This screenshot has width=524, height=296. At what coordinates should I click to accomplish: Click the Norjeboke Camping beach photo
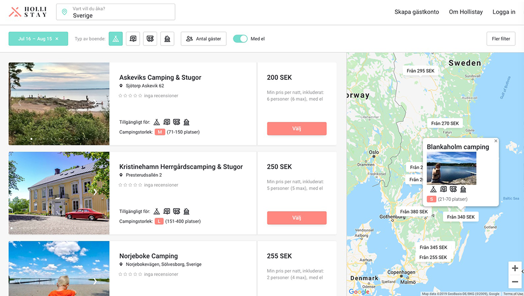click(x=59, y=268)
